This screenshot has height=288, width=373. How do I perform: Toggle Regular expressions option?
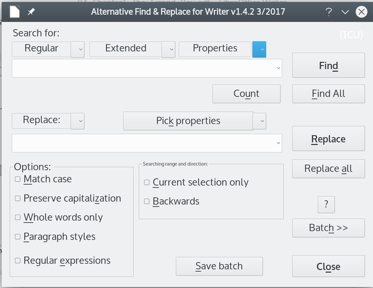(x=17, y=261)
